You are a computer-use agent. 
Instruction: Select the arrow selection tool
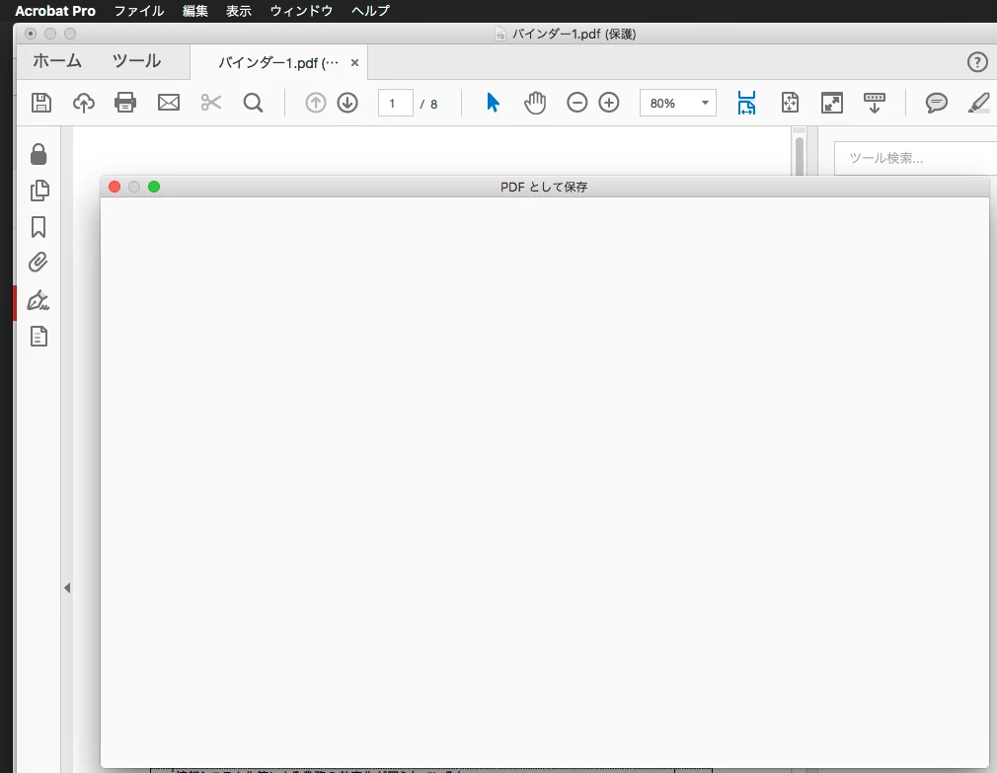click(493, 103)
